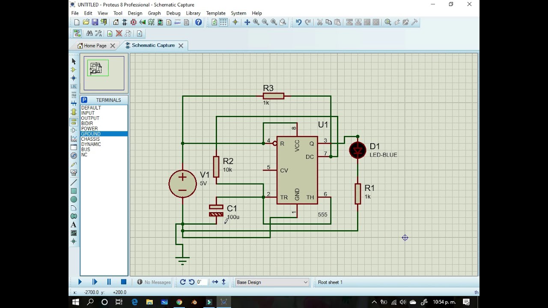Click the Copy to Clipboard icon
Screen dimensions: 548x308
[328, 22]
